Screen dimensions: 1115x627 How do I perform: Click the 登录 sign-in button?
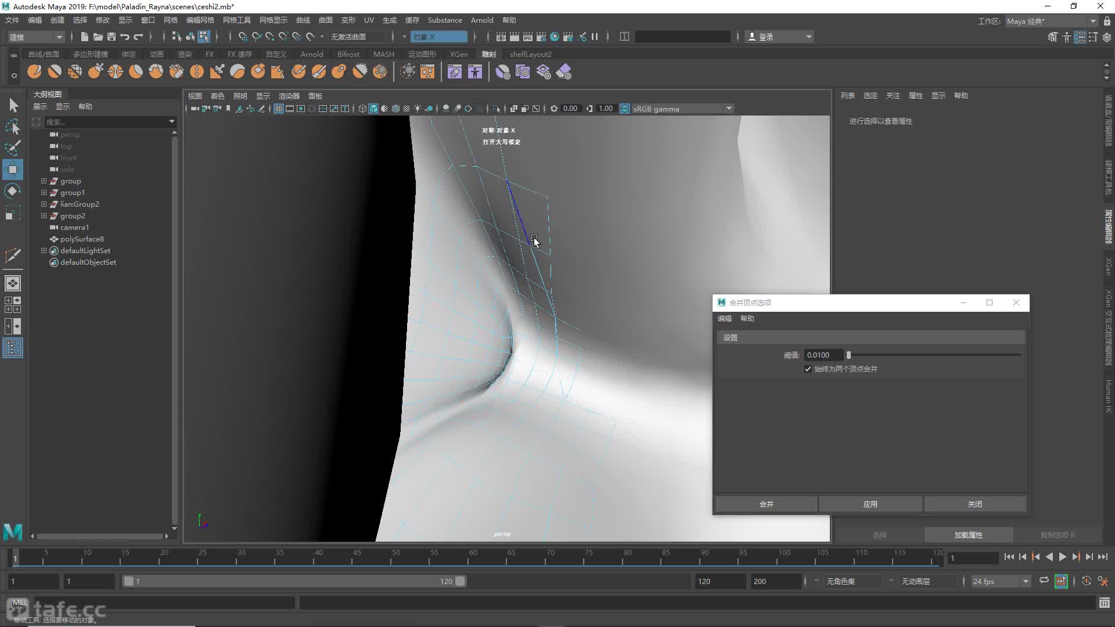coord(779,37)
